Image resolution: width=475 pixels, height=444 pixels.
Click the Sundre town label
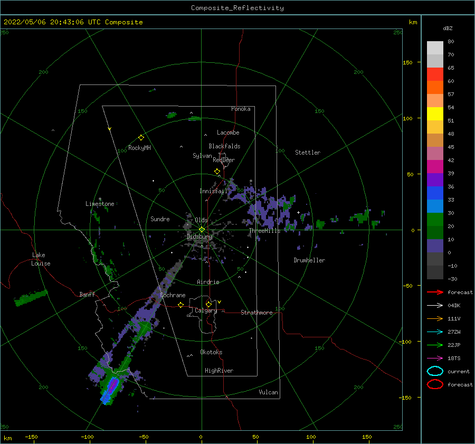160,219
